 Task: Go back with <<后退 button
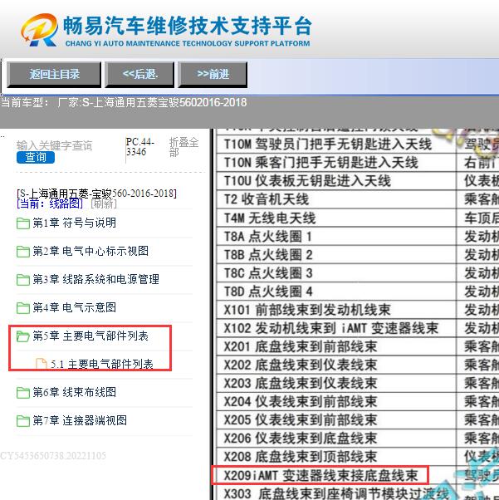(139, 74)
